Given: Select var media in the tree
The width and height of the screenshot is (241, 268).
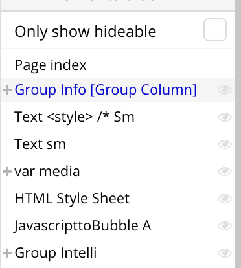Looking at the screenshot, I should coord(47,172).
